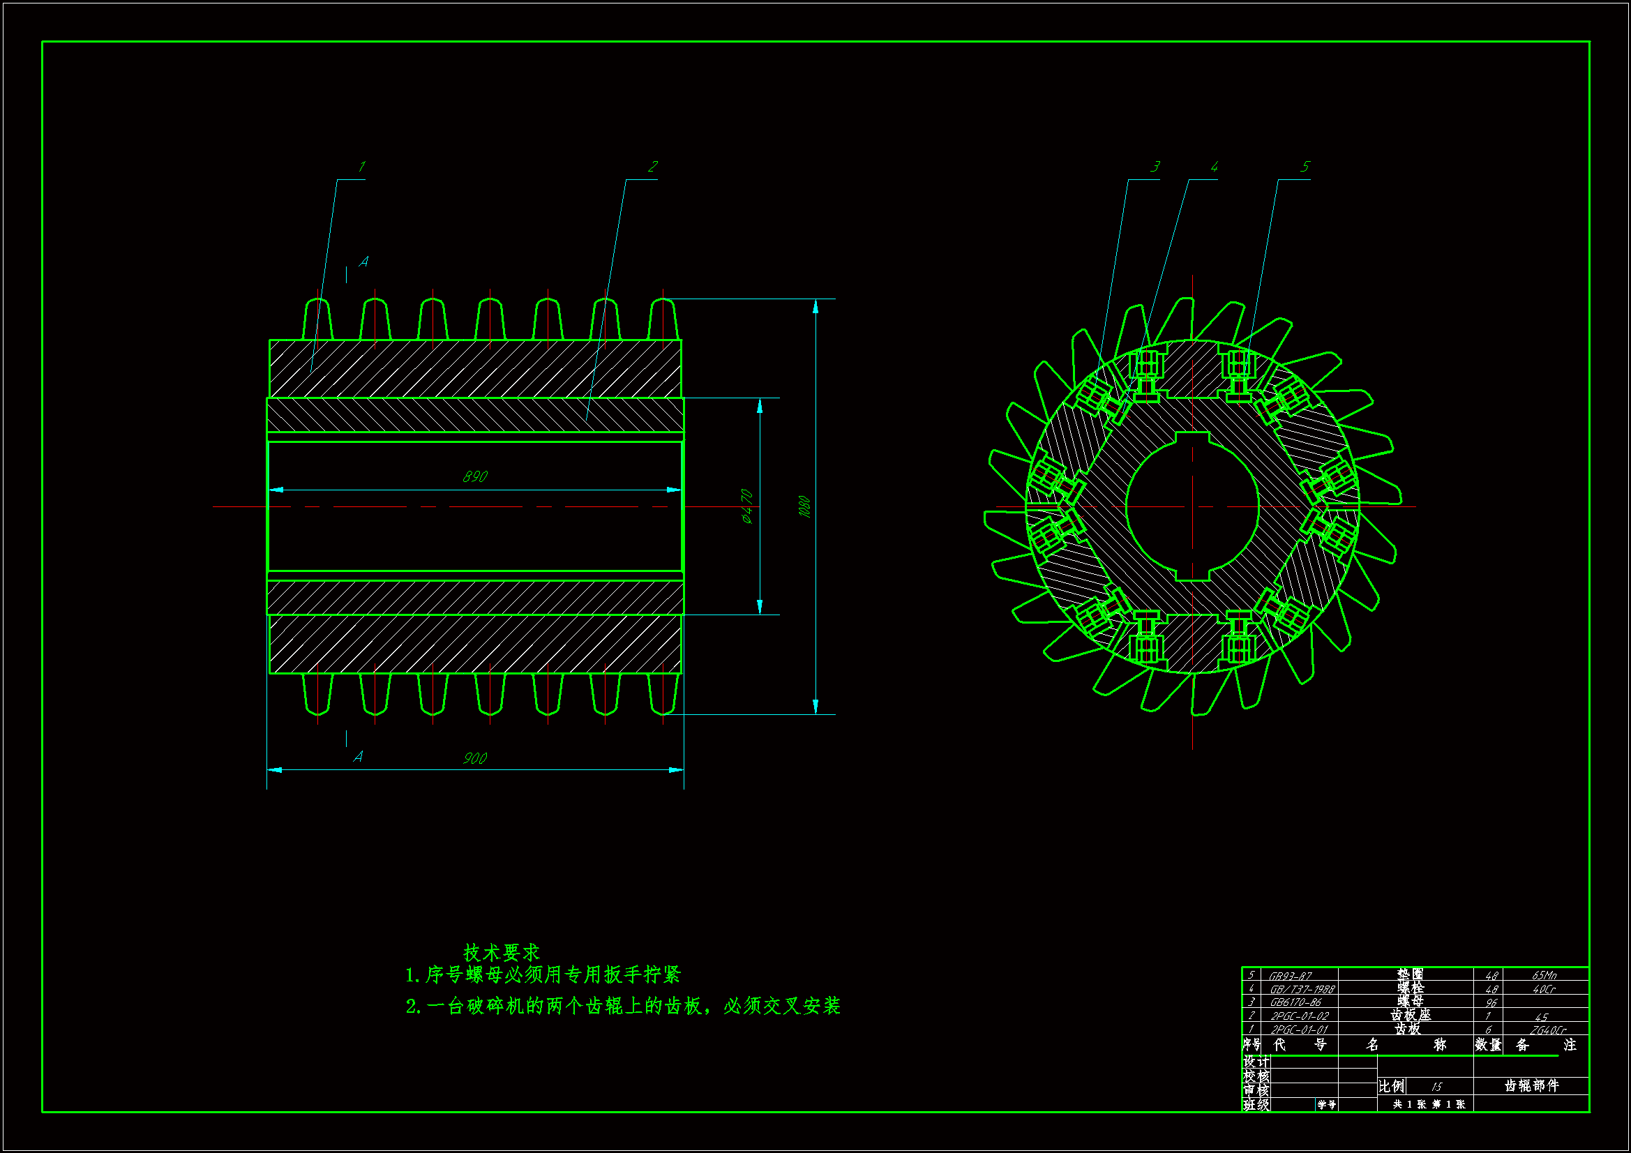Viewport: 1631px width, 1153px height.
Task: Click upper section mark letter A
Action: (x=363, y=262)
